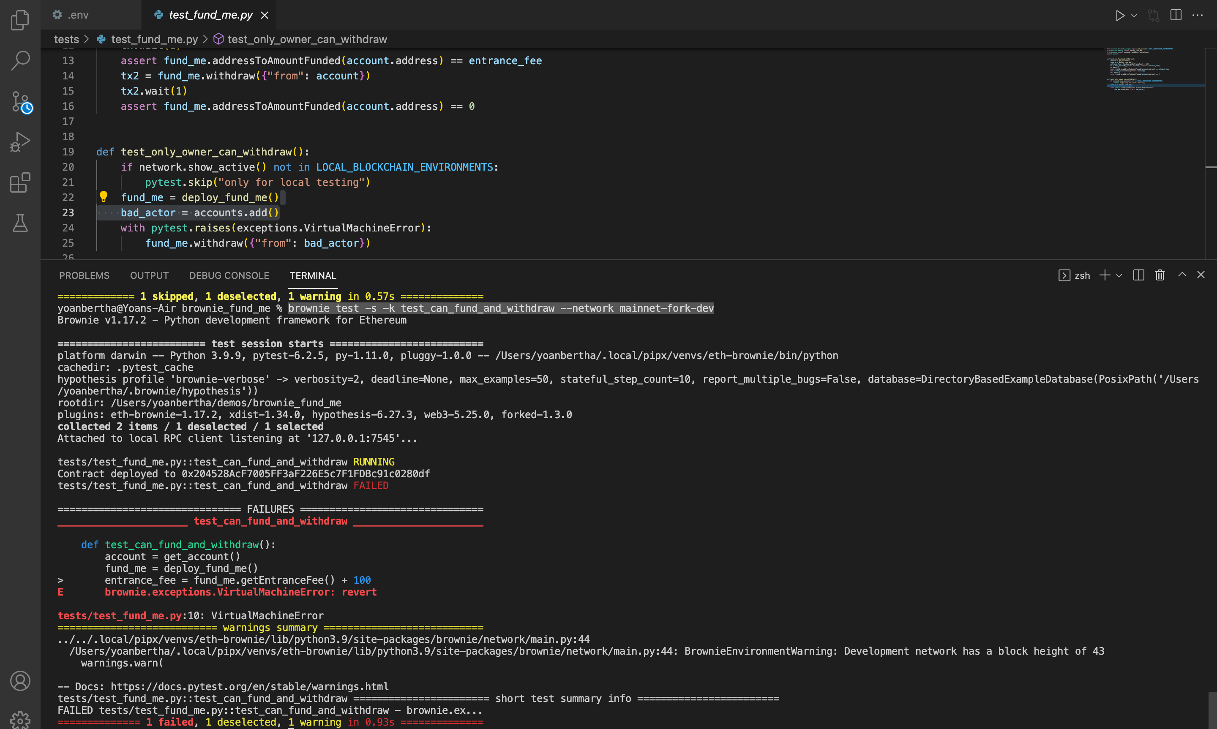Open the Testing flask view

pos(20,223)
